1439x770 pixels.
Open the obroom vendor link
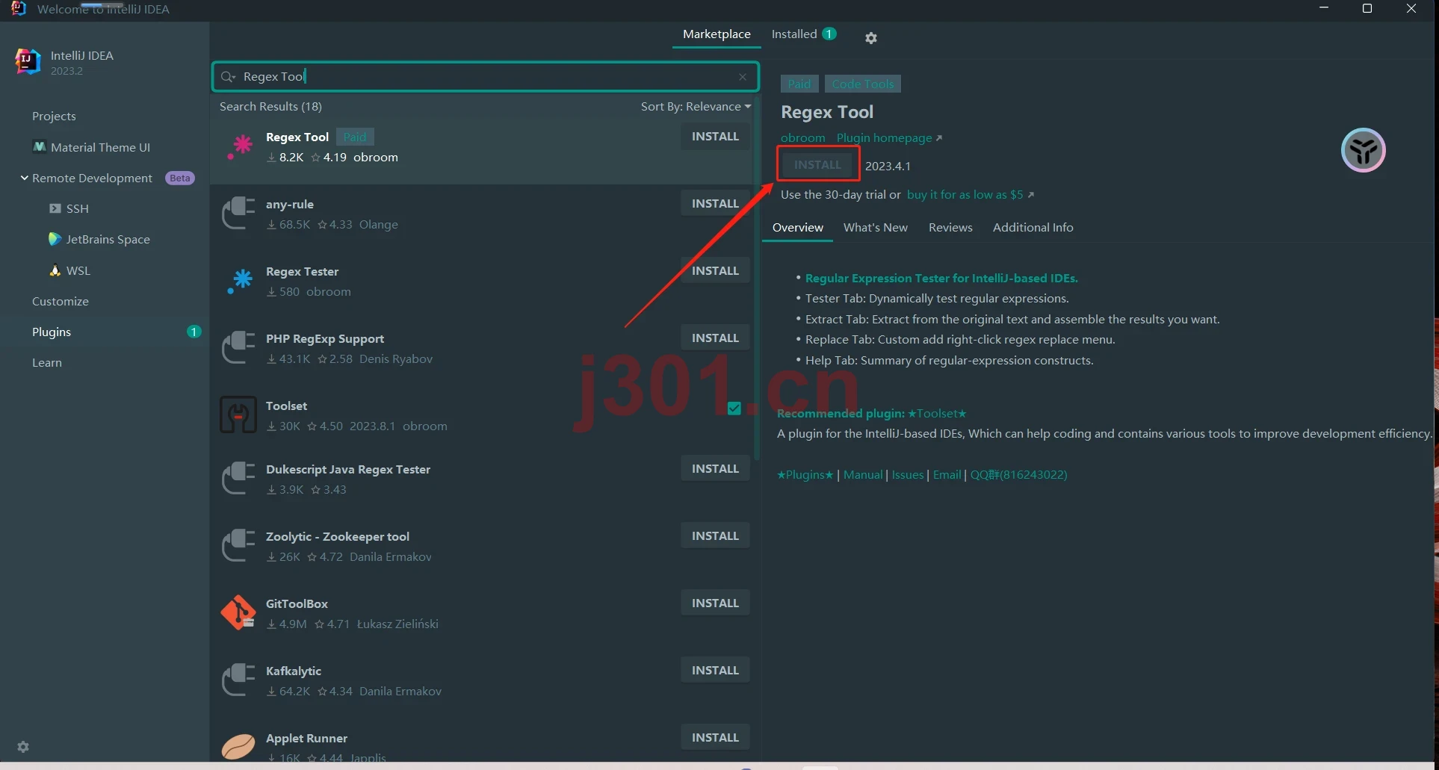coord(803,138)
